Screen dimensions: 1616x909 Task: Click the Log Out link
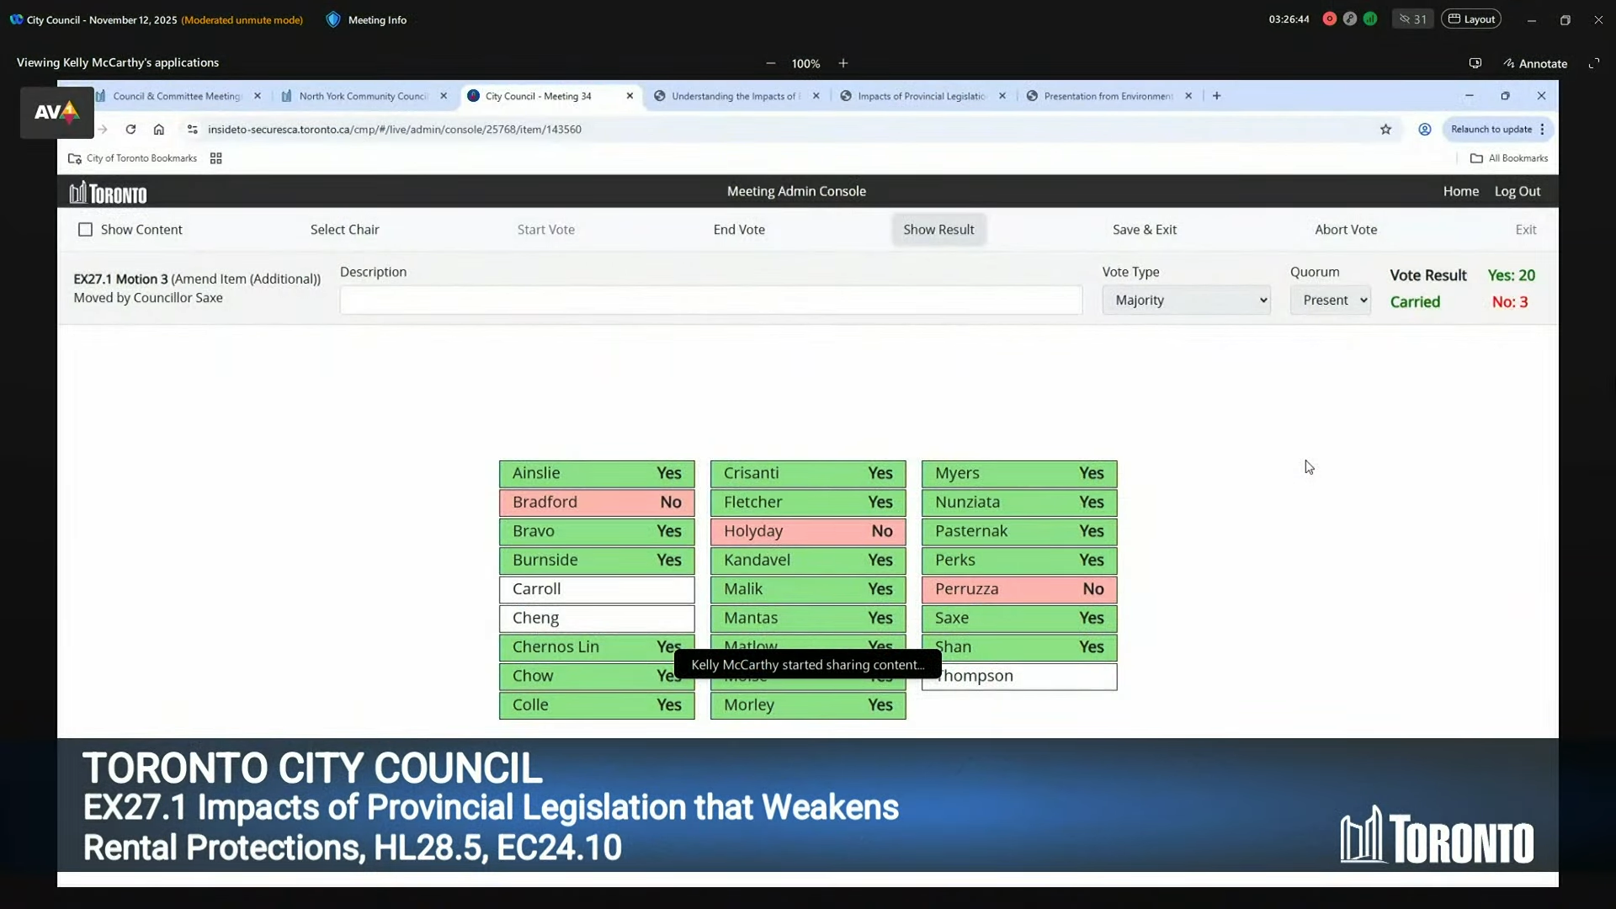click(x=1517, y=192)
